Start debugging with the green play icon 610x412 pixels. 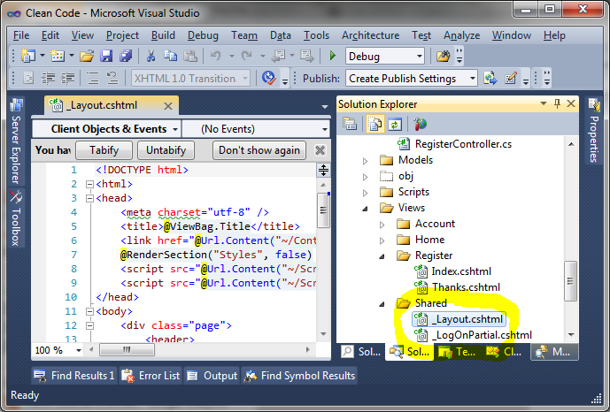coord(333,56)
